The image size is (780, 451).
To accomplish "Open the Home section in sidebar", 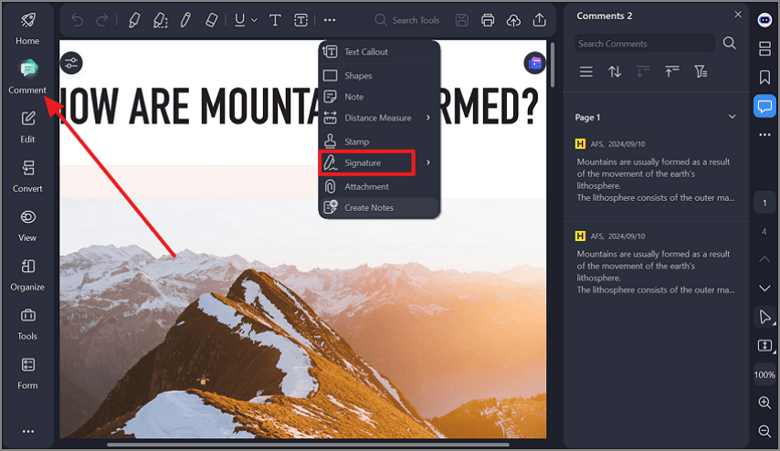I will click(27, 29).
